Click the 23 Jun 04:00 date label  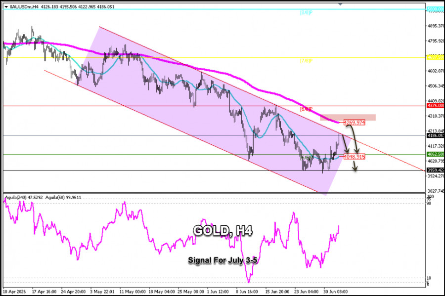[307, 292]
